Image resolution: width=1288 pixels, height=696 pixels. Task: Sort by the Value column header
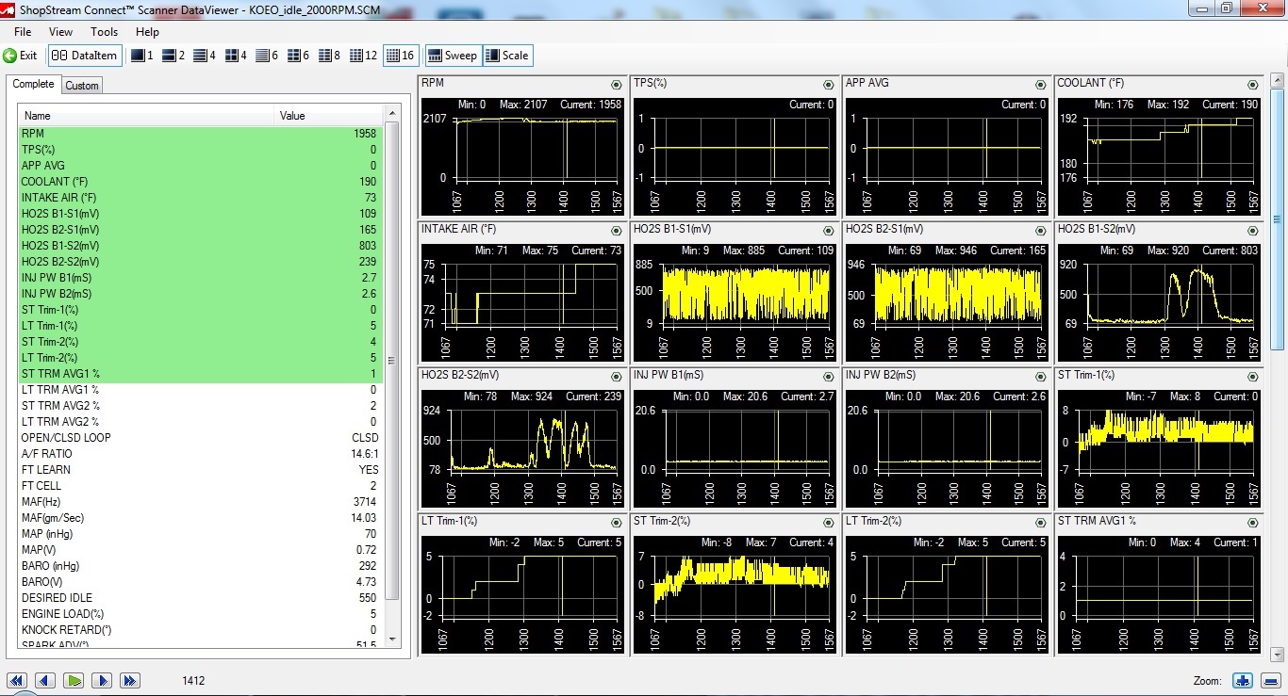pyautogui.click(x=329, y=116)
